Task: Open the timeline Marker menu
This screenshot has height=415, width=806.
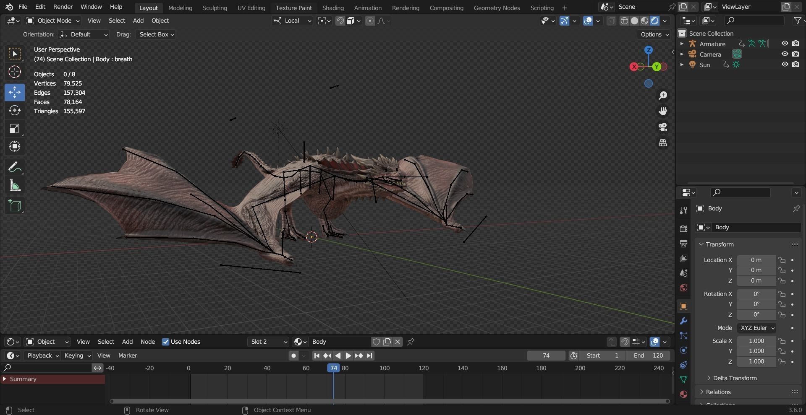Action: coord(128,355)
